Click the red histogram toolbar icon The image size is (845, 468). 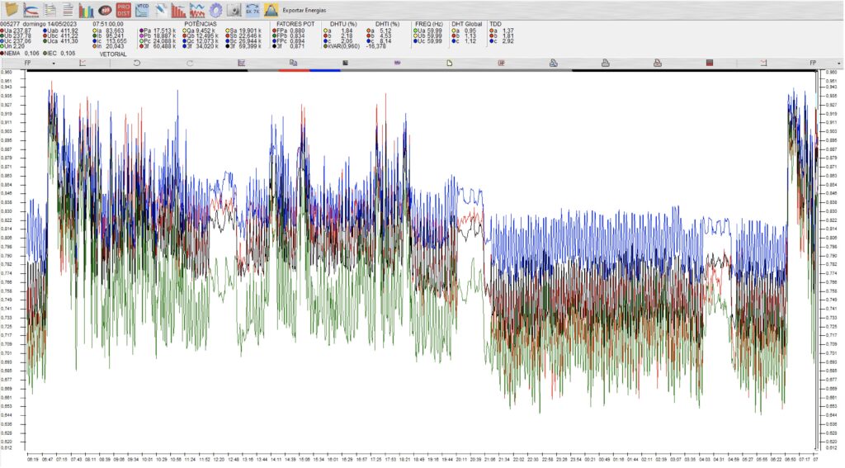tap(178, 10)
